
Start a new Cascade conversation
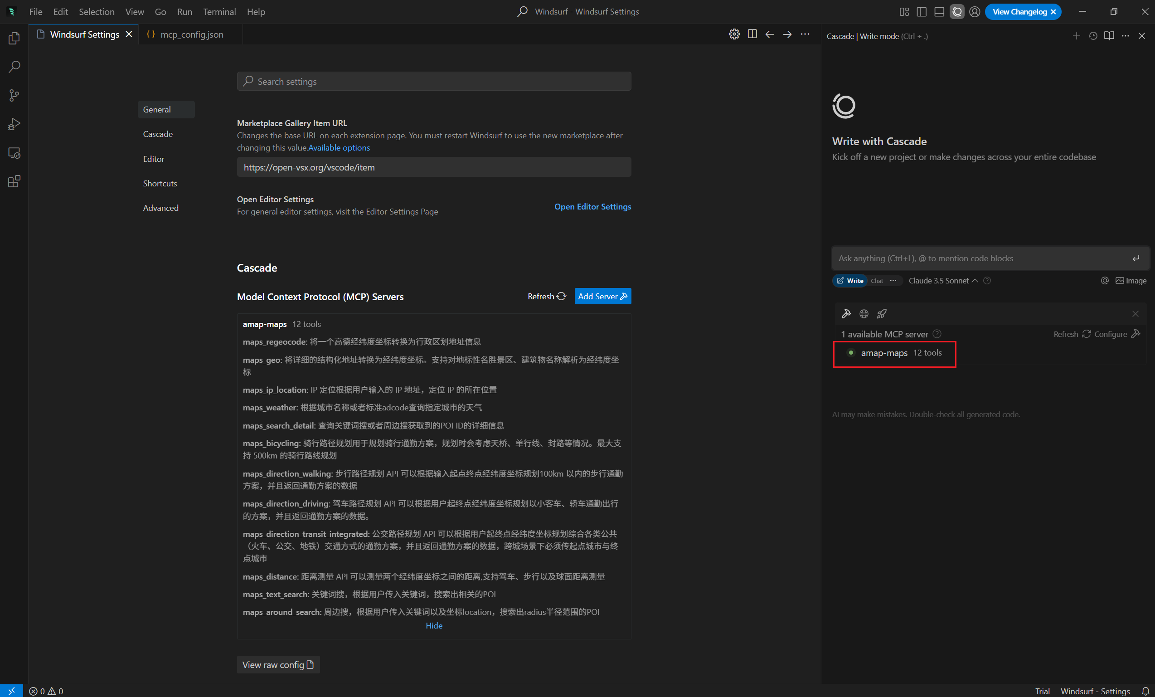[1076, 36]
